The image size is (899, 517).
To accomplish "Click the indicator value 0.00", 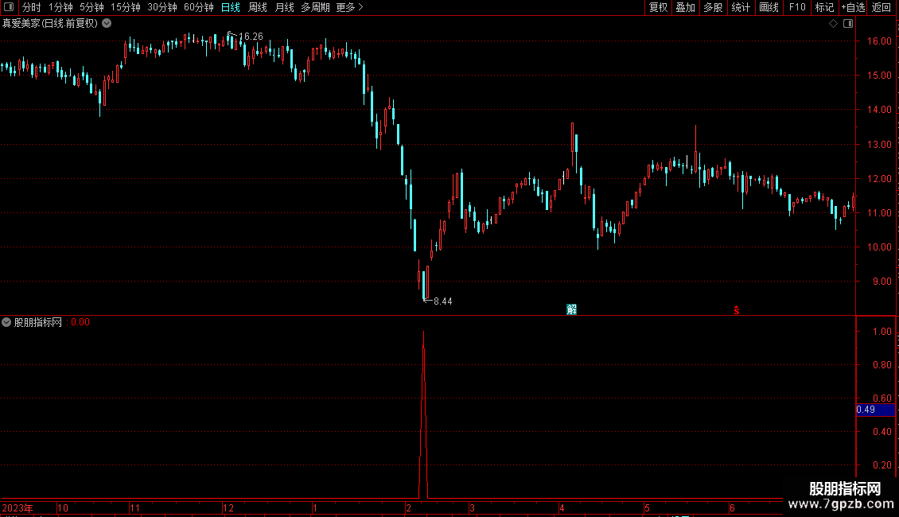I will tap(80, 322).
